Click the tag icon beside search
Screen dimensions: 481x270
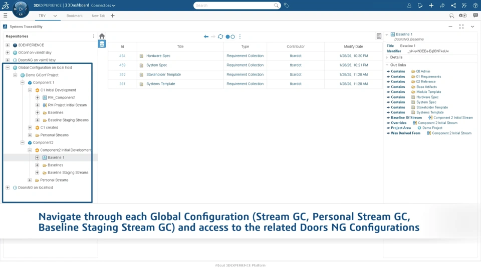(x=287, y=5)
